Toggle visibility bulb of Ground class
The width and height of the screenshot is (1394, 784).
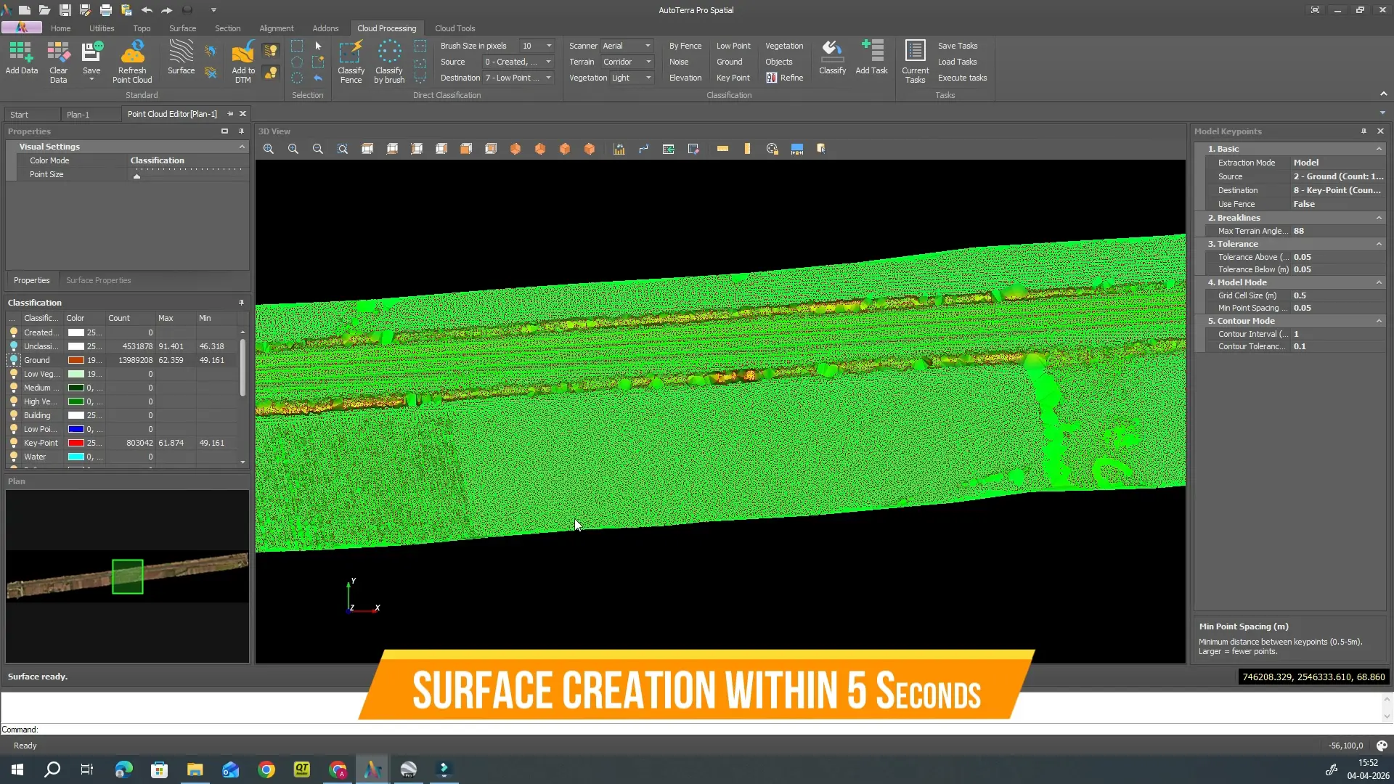14,360
